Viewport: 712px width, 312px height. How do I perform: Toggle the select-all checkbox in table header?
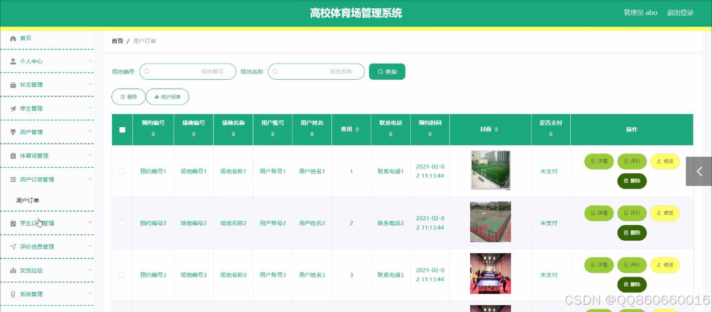[122, 130]
